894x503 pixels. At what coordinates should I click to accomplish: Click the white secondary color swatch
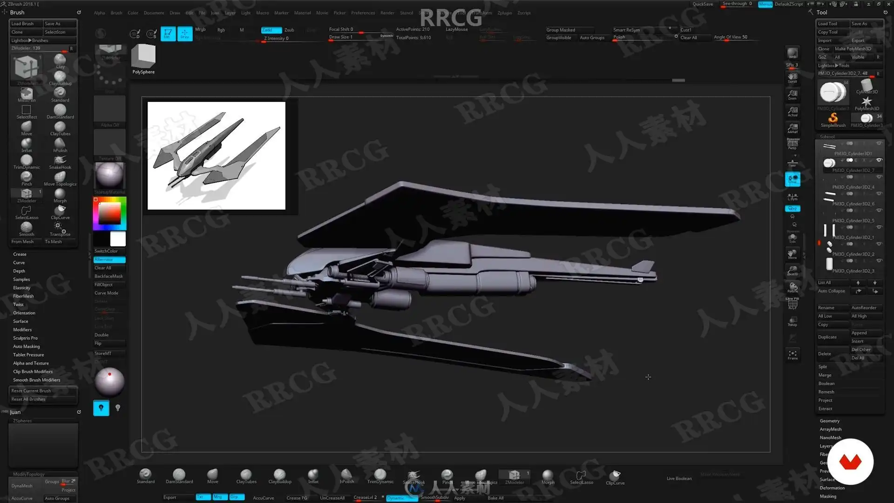tap(118, 239)
